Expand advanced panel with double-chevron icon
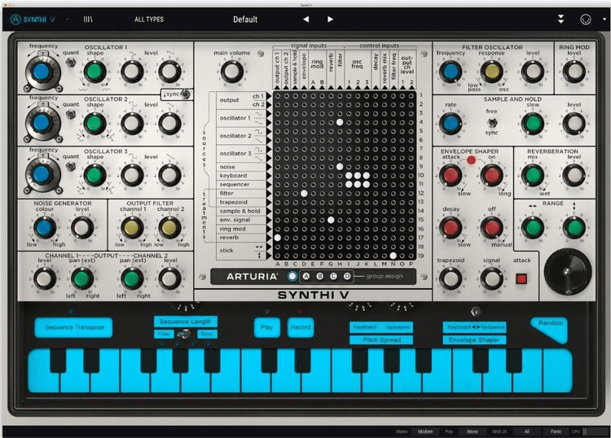Screen dimensions: 611x438 coord(560,19)
